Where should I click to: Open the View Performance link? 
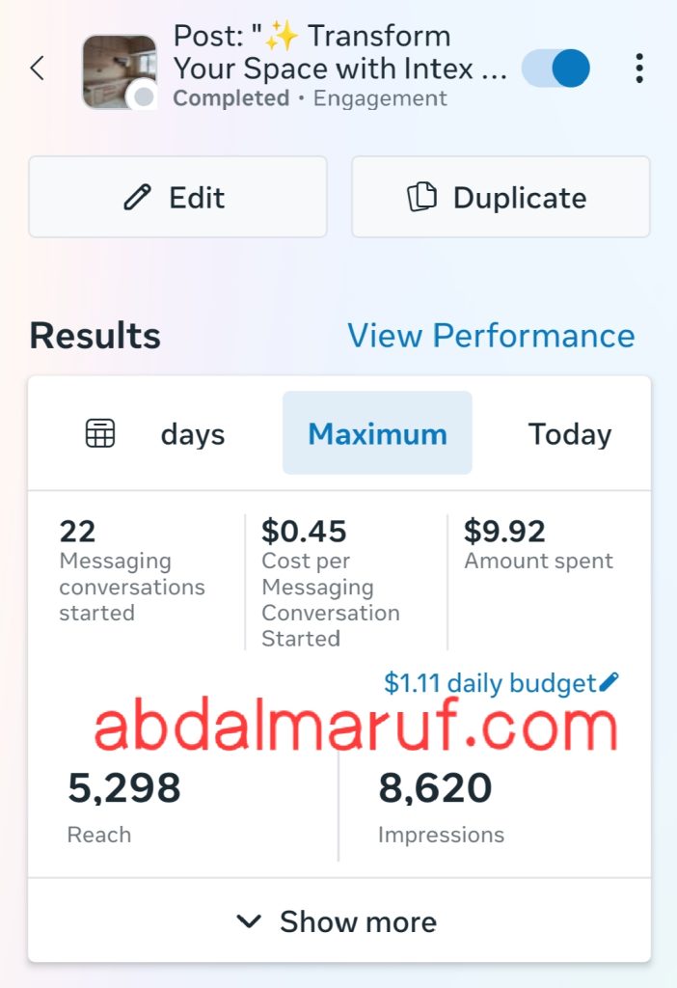tap(491, 336)
